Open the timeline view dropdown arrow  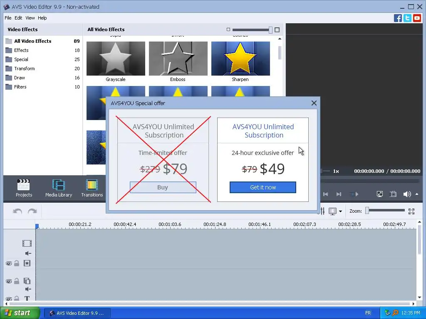pos(340,211)
